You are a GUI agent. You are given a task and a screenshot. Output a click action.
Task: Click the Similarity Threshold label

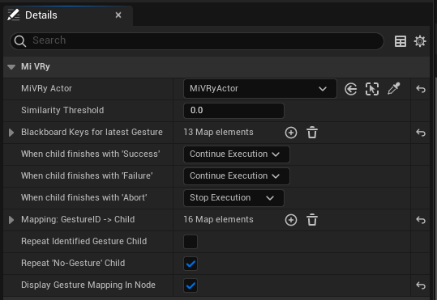[x=62, y=111]
